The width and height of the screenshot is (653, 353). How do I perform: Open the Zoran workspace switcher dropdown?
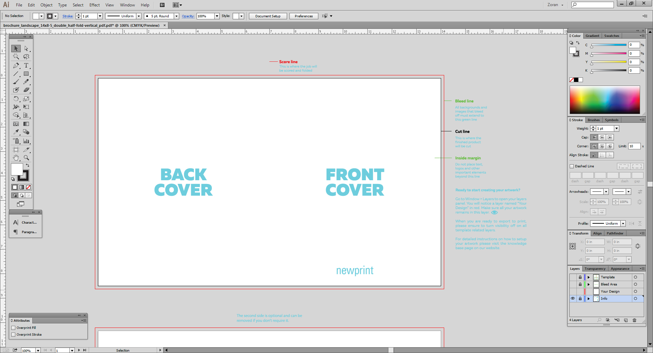point(555,5)
